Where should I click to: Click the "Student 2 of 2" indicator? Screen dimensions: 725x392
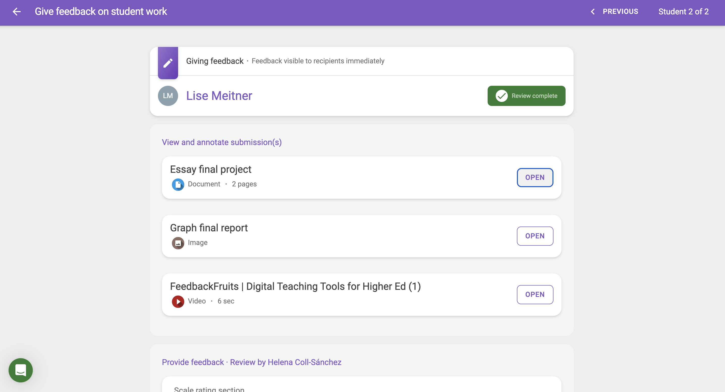(683, 12)
